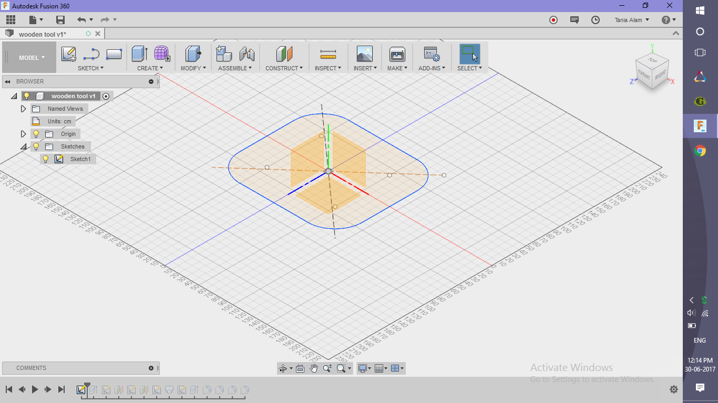Collapse the Browser panel with double arrows
Viewport: 718px width, 403px height.
8,81
